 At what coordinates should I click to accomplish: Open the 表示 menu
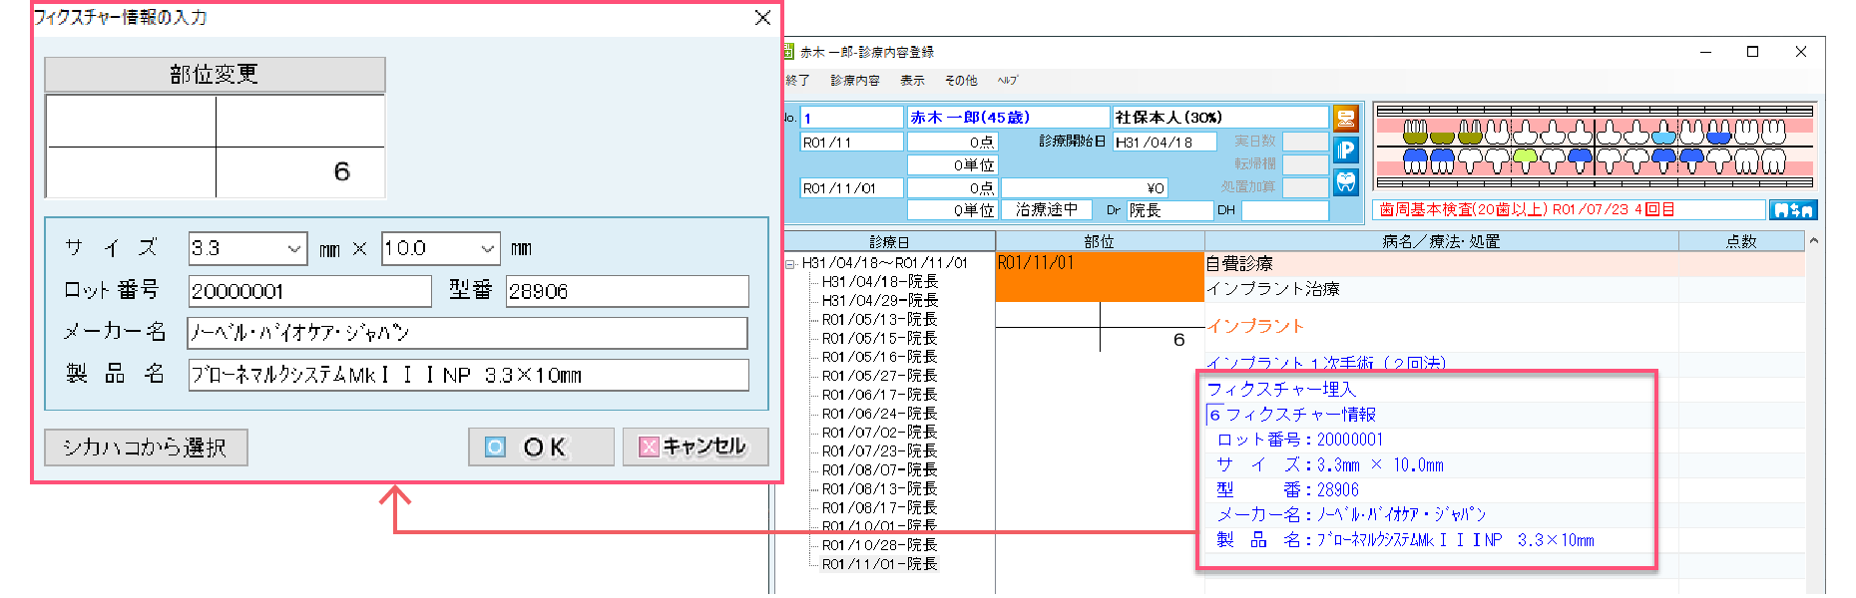912,81
